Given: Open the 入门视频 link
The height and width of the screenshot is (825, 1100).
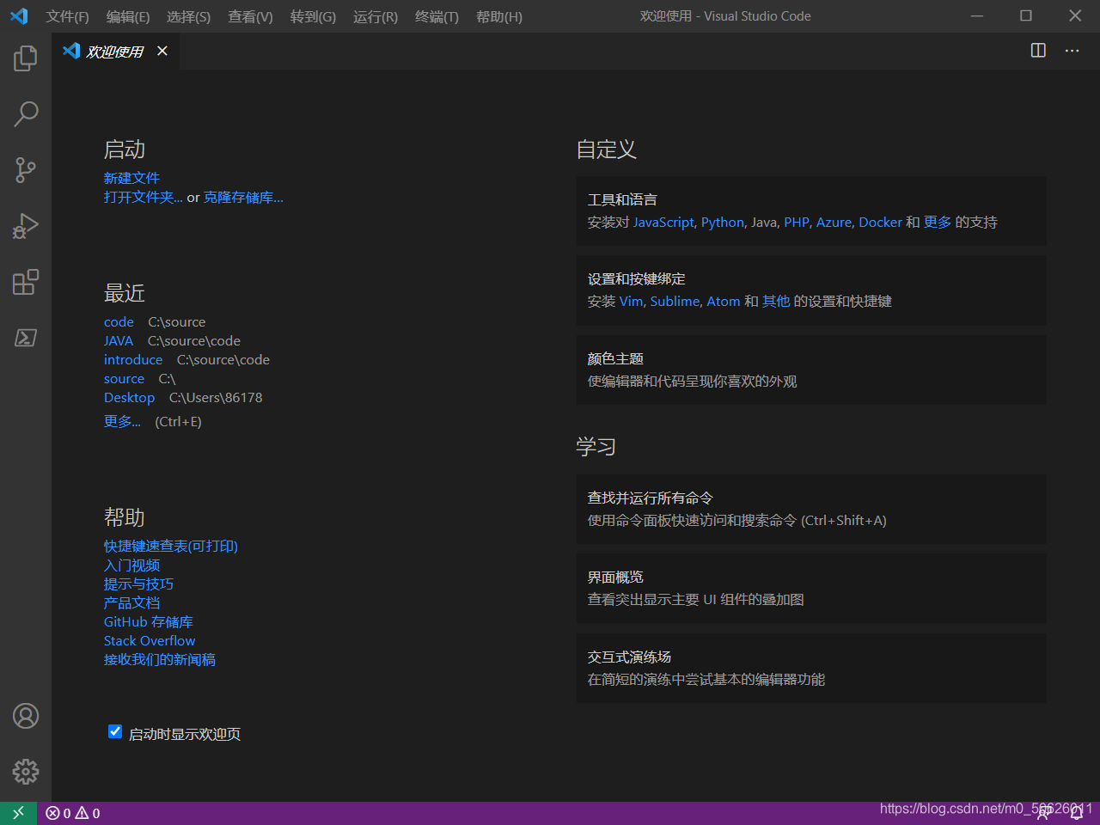Looking at the screenshot, I should (131, 565).
